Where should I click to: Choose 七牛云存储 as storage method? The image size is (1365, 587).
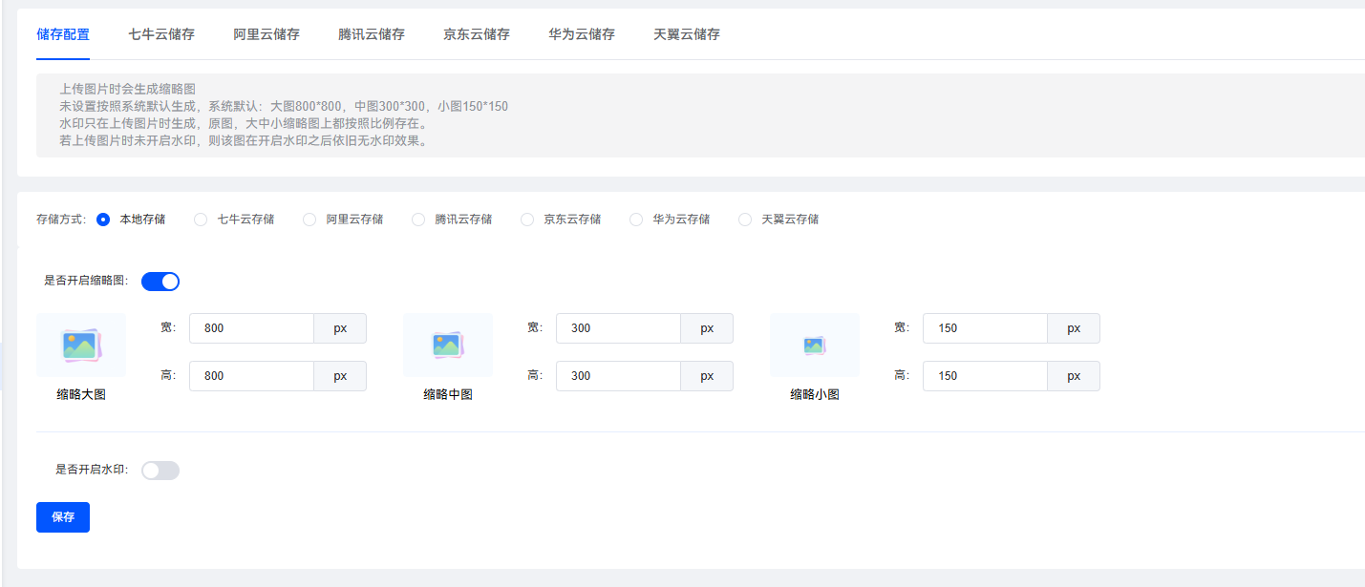pyautogui.click(x=201, y=220)
